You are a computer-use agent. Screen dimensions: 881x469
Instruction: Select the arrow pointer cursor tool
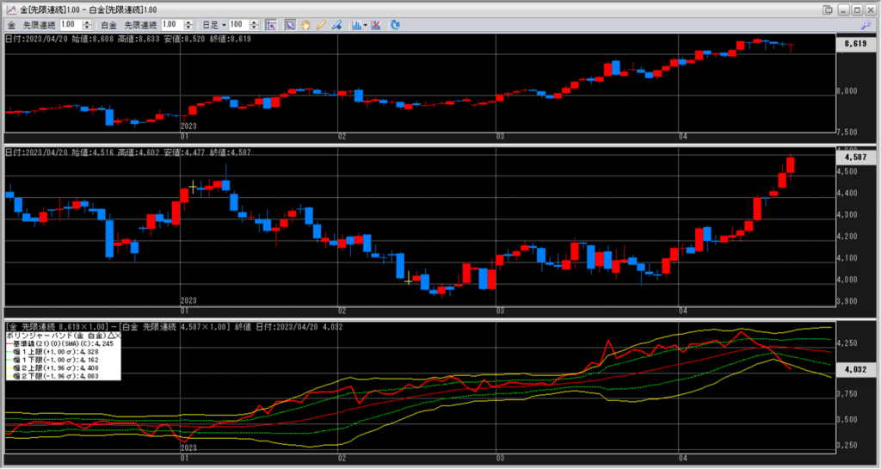coord(290,25)
